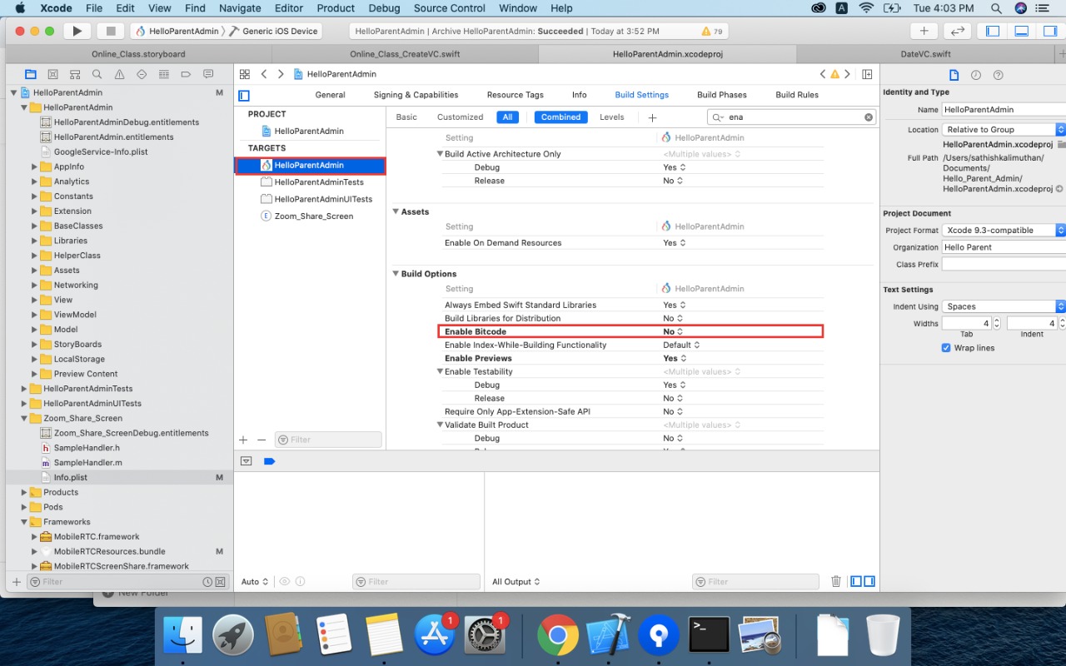Click the Run build button
The width and height of the screenshot is (1066, 666).
click(77, 31)
